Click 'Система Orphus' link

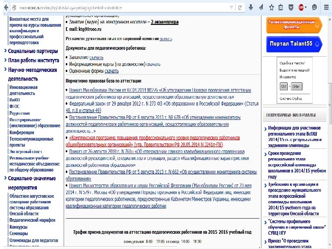point(290,99)
